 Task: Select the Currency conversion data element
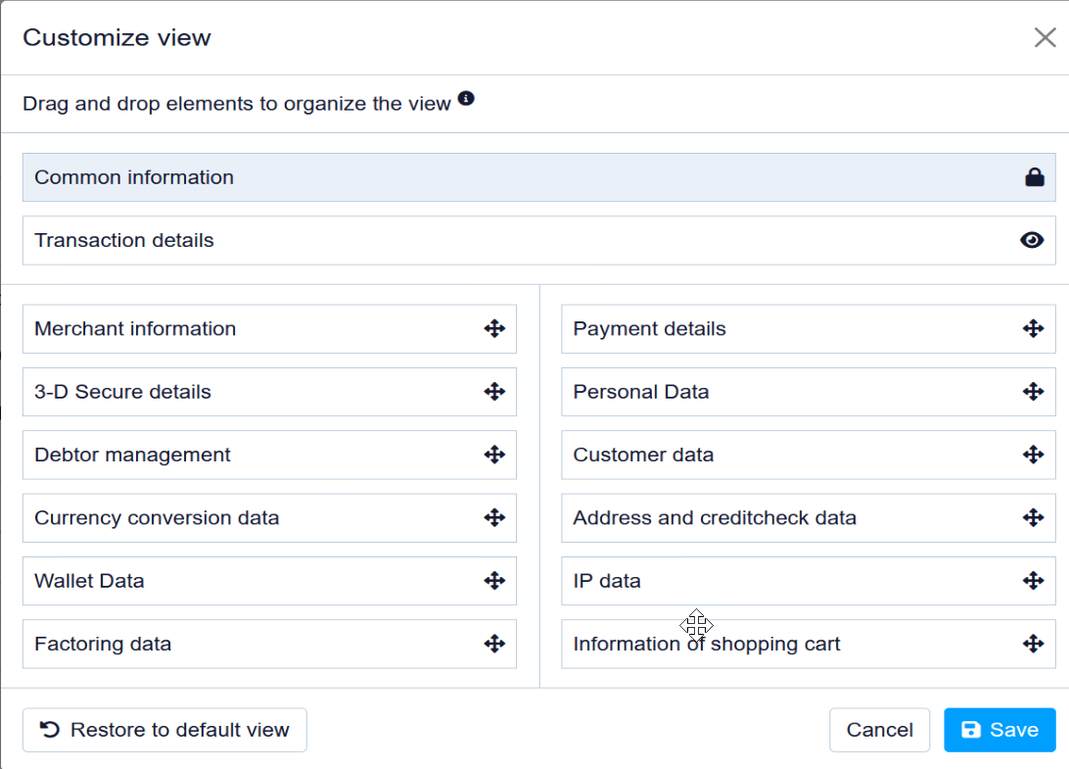coord(245,518)
